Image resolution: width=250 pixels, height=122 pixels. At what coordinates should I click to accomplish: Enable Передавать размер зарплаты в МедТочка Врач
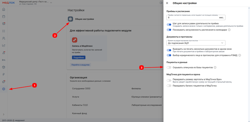tap(169, 81)
